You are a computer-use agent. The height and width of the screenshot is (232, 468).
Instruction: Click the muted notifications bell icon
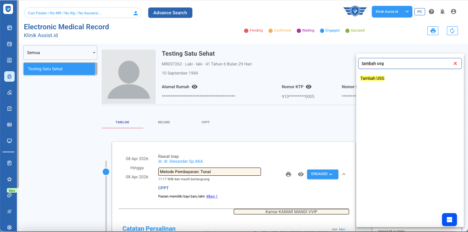[x=442, y=12]
